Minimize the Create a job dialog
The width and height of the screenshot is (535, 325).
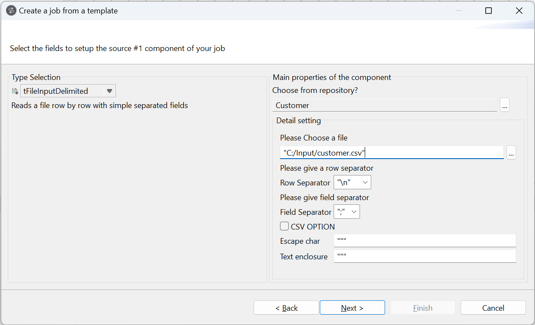459,11
